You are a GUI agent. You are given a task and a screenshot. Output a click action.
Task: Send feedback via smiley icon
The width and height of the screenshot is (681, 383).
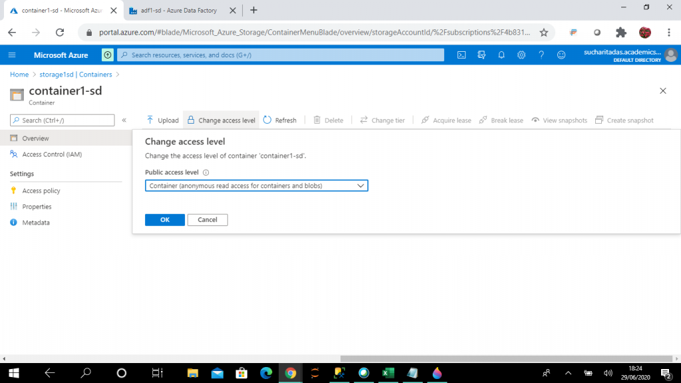561,55
